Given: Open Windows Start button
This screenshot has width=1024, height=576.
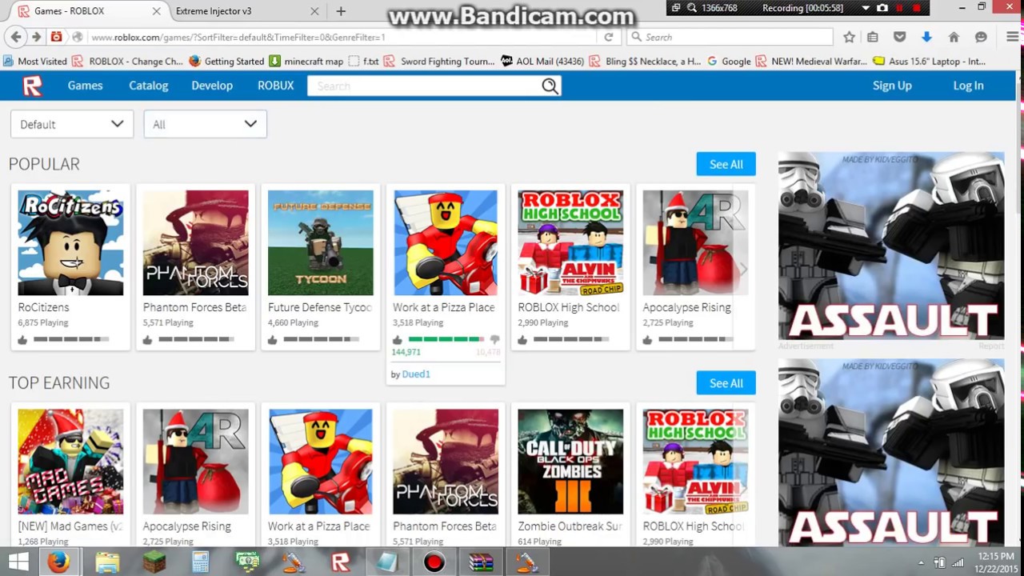Looking at the screenshot, I should point(18,562).
